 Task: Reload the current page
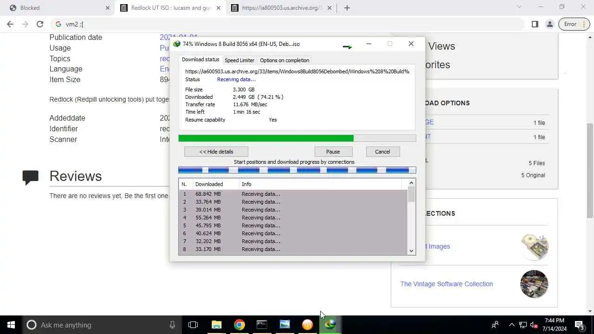coord(40,24)
